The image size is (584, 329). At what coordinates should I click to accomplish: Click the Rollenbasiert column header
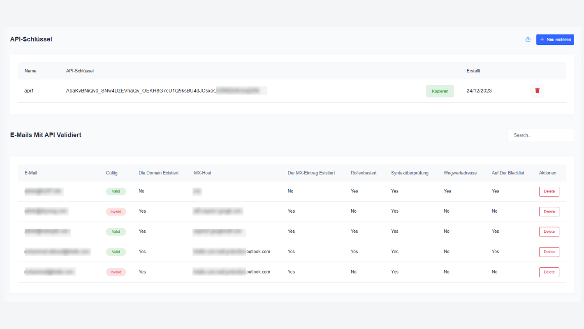coord(363,173)
